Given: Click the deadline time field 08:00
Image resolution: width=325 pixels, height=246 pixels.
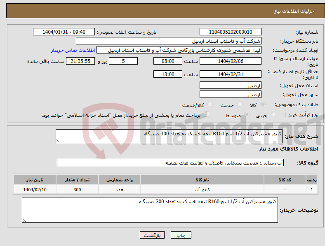Looking at the screenshot, I should click(168, 61).
